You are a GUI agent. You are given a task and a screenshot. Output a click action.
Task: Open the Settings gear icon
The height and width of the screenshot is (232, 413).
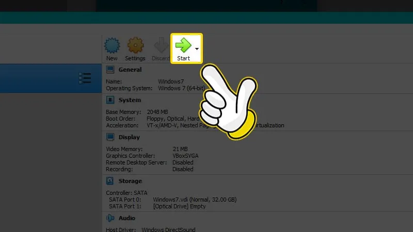(135, 46)
